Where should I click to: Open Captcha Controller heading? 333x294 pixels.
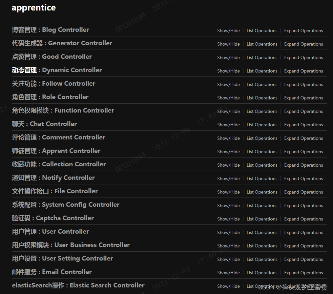click(x=53, y=218)
